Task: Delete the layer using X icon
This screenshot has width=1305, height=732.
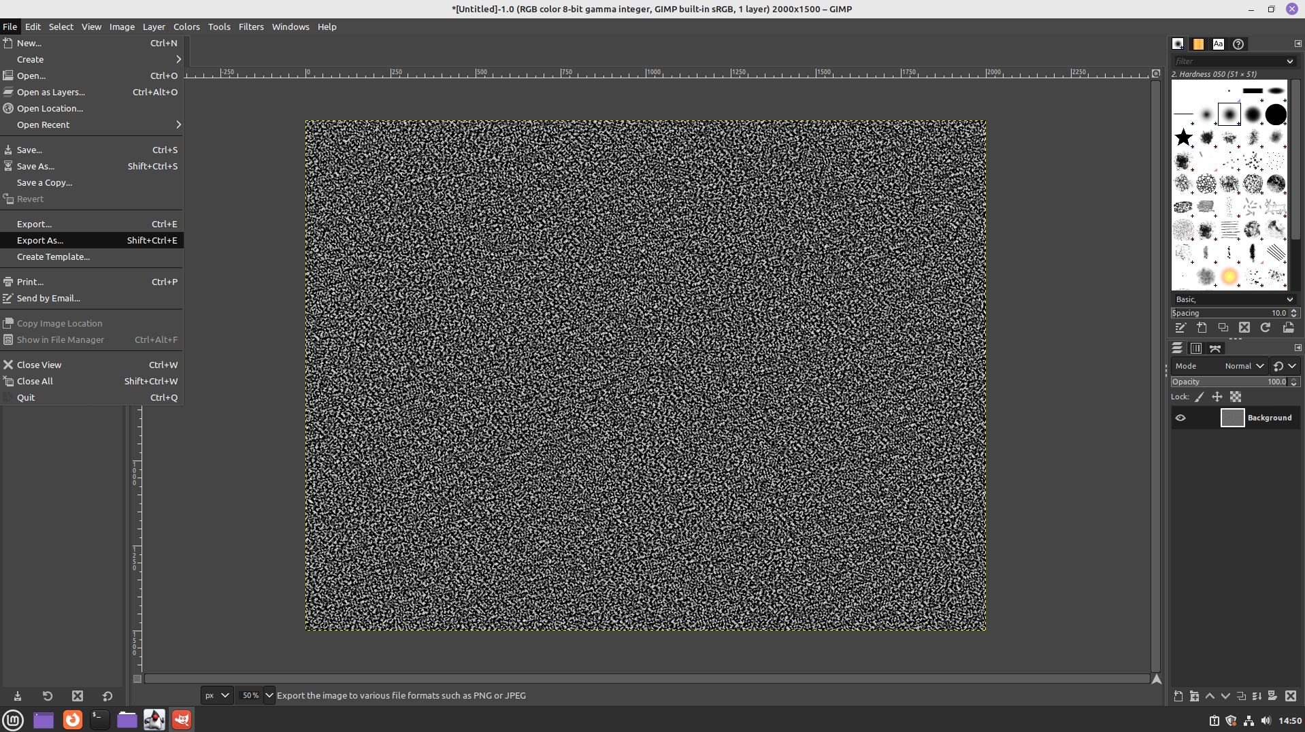Action: tap(1290, 696)
